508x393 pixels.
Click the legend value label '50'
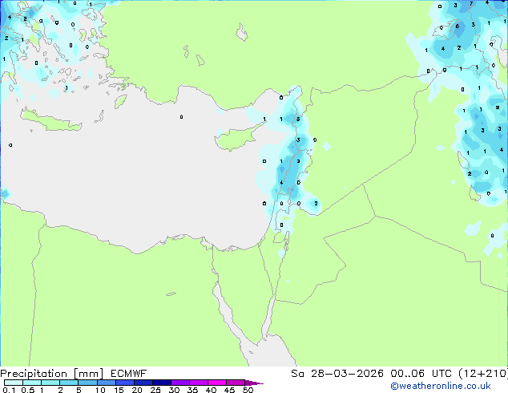[x=248, y=390]
